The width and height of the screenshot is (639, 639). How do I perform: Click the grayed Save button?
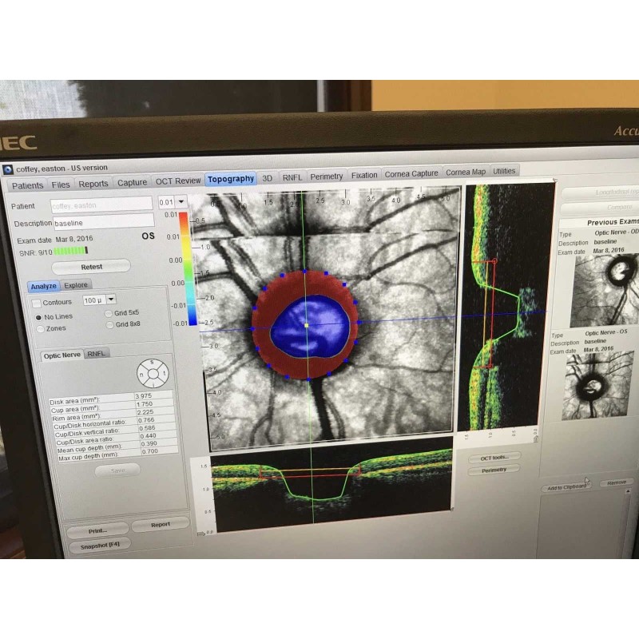pyautogui.click(x=117, y=470)
